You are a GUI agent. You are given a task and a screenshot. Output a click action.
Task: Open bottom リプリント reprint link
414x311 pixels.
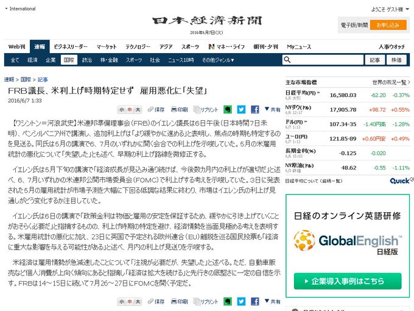(x=206, y=301)
